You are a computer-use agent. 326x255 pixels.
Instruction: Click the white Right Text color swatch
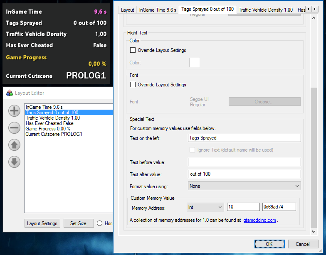[x=194, y=62]
